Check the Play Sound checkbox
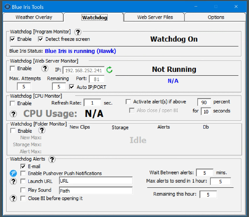The height and width of the screenshot is (217, 249). 23,190
